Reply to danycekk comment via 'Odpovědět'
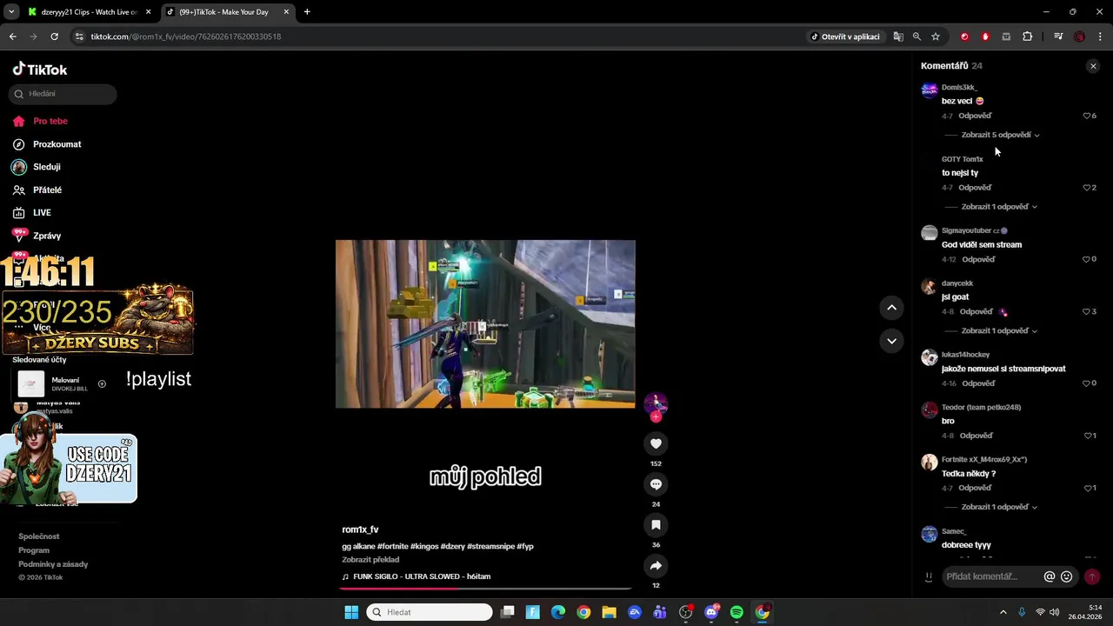 [975, 311]
